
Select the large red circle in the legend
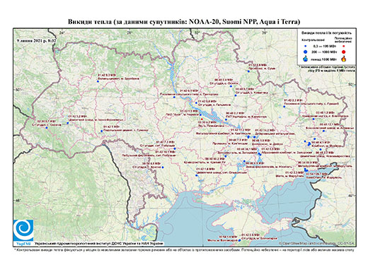(344, 52)
